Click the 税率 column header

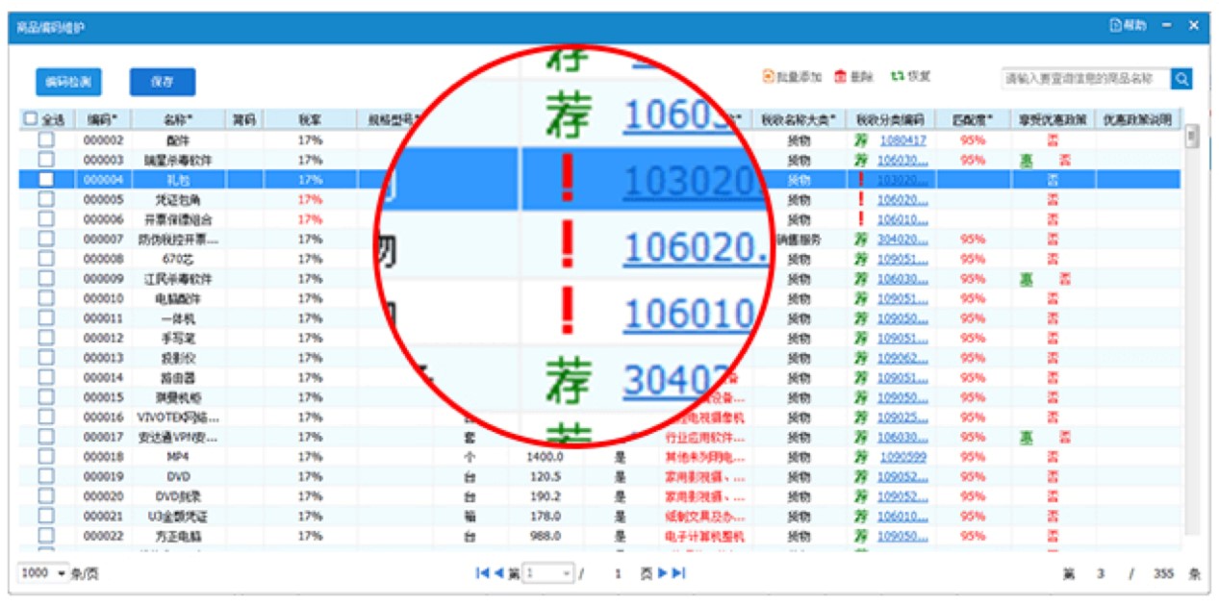pos(310,120)
